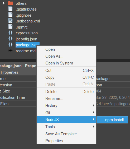The width and height of the screenshot is (130, 149).
Task: Click the readme.md markdown icon
Action: [x=11, y=50]
